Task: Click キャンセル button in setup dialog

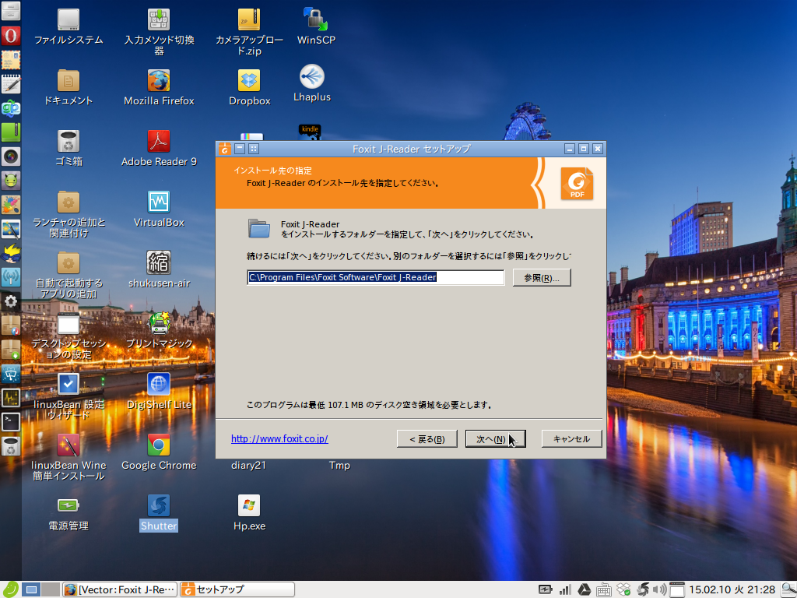Action: (x=571, y=439)
